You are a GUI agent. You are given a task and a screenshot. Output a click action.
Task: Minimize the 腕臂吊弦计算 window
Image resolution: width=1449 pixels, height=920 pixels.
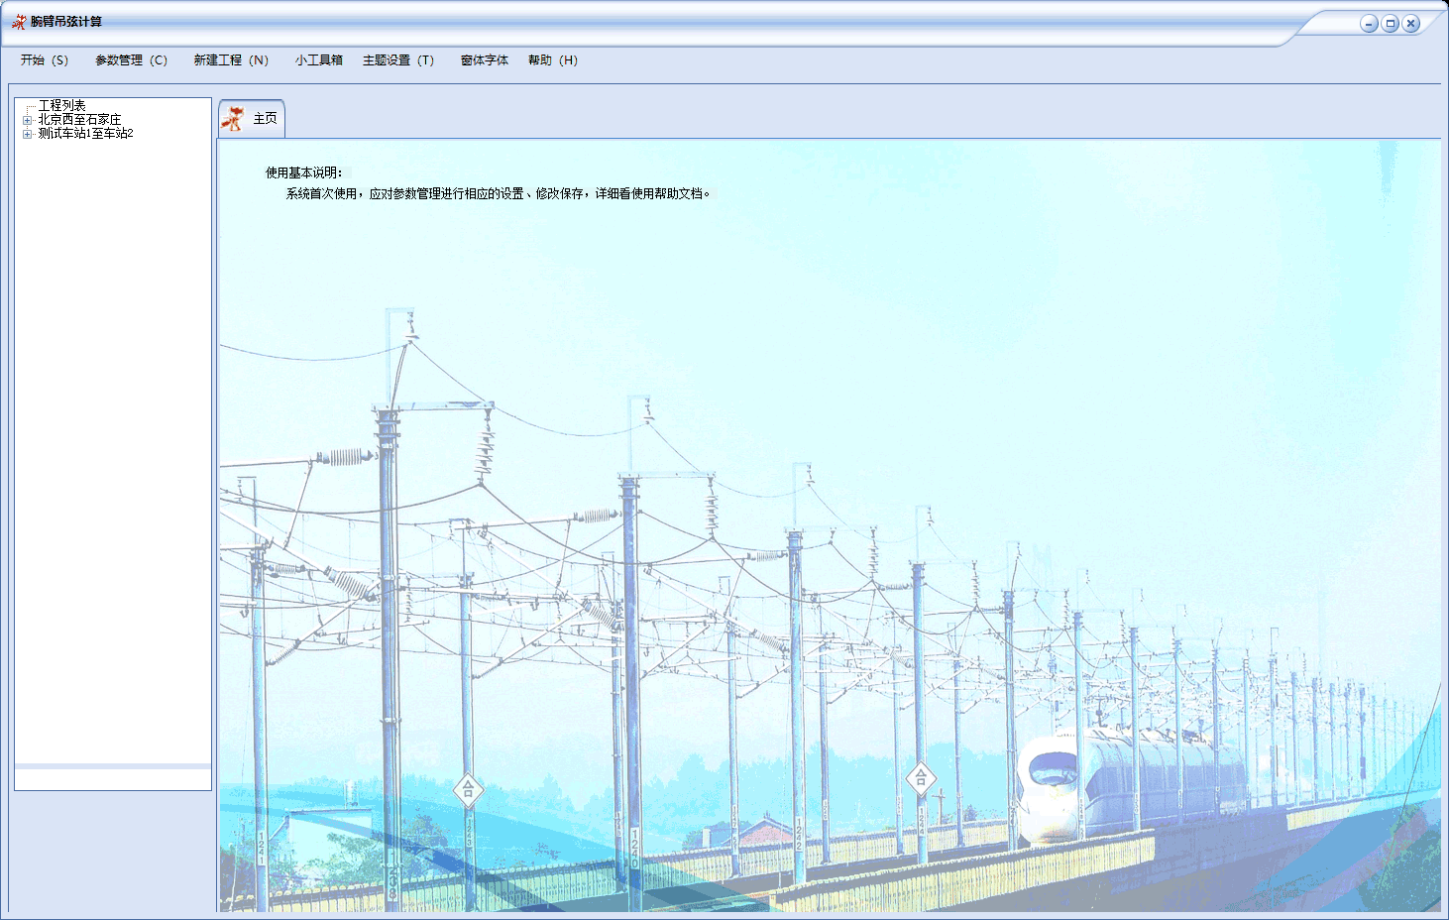[1369, 24]
